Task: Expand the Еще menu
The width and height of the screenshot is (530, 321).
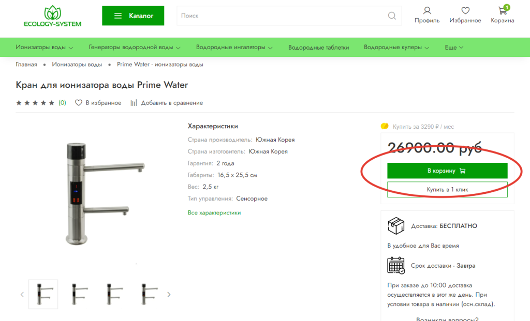Action: point(454,47)
